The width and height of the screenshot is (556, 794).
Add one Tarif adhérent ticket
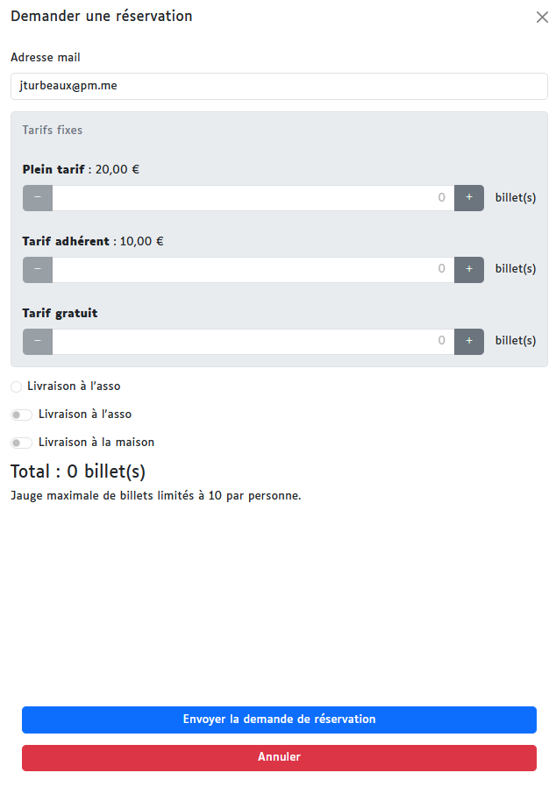[469, 270]
